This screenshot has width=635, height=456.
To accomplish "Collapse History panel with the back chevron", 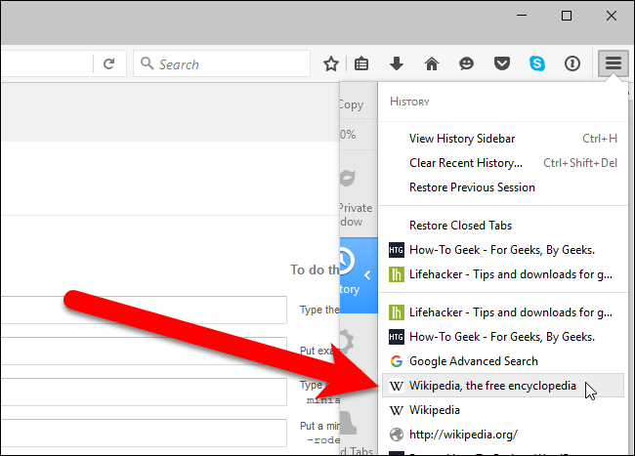I will pos(367,275).
